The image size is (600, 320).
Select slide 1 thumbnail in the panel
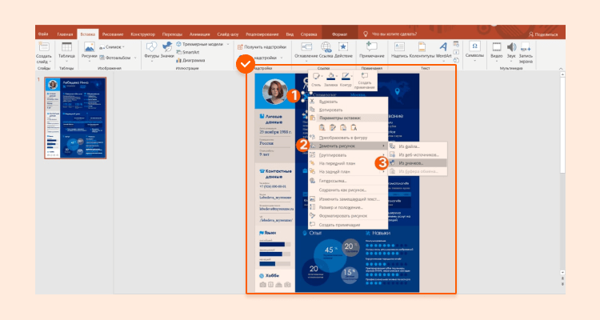pyautogui.click(x=75, y=118)
